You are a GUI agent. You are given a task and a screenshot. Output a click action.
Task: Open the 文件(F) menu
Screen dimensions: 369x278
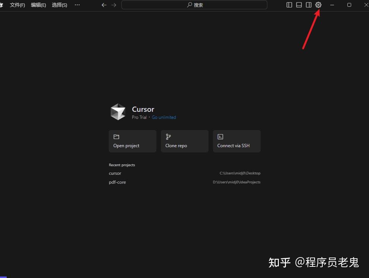pyautogui.click(x=18, y=5)
